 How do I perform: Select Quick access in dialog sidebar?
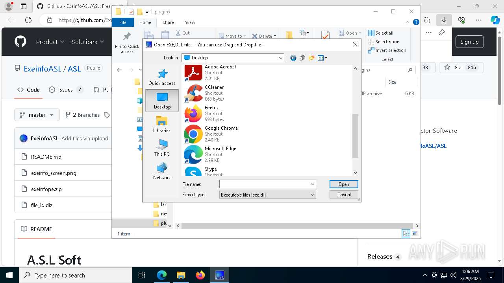point(162,77)
